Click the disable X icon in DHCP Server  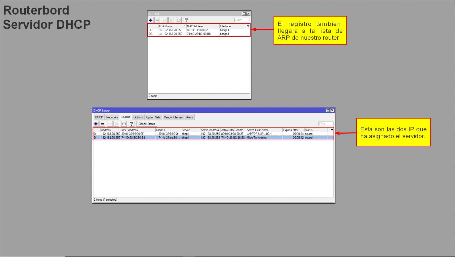116,124
